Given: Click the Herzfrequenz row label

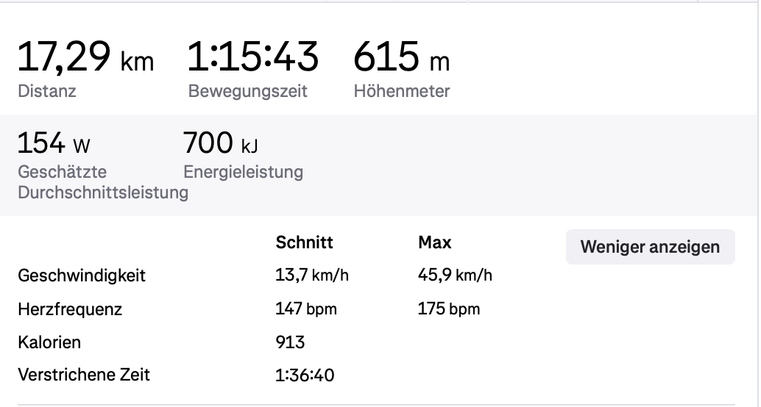Looking at the screenshot, I should 70,309.
